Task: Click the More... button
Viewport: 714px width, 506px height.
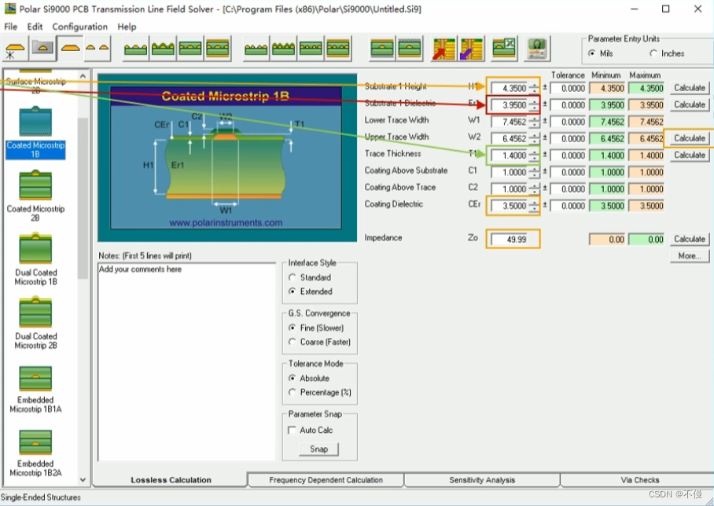Action: pyautogui.click(x=690, y=255)
